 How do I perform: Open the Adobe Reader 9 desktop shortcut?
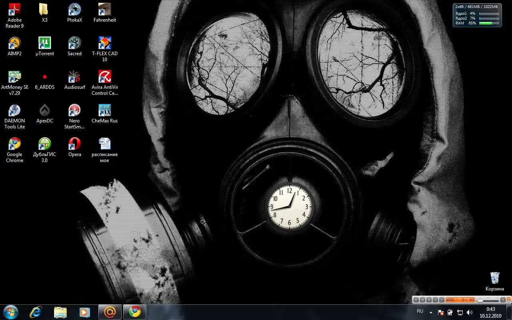pyautogui.click(x=14, y=10)
